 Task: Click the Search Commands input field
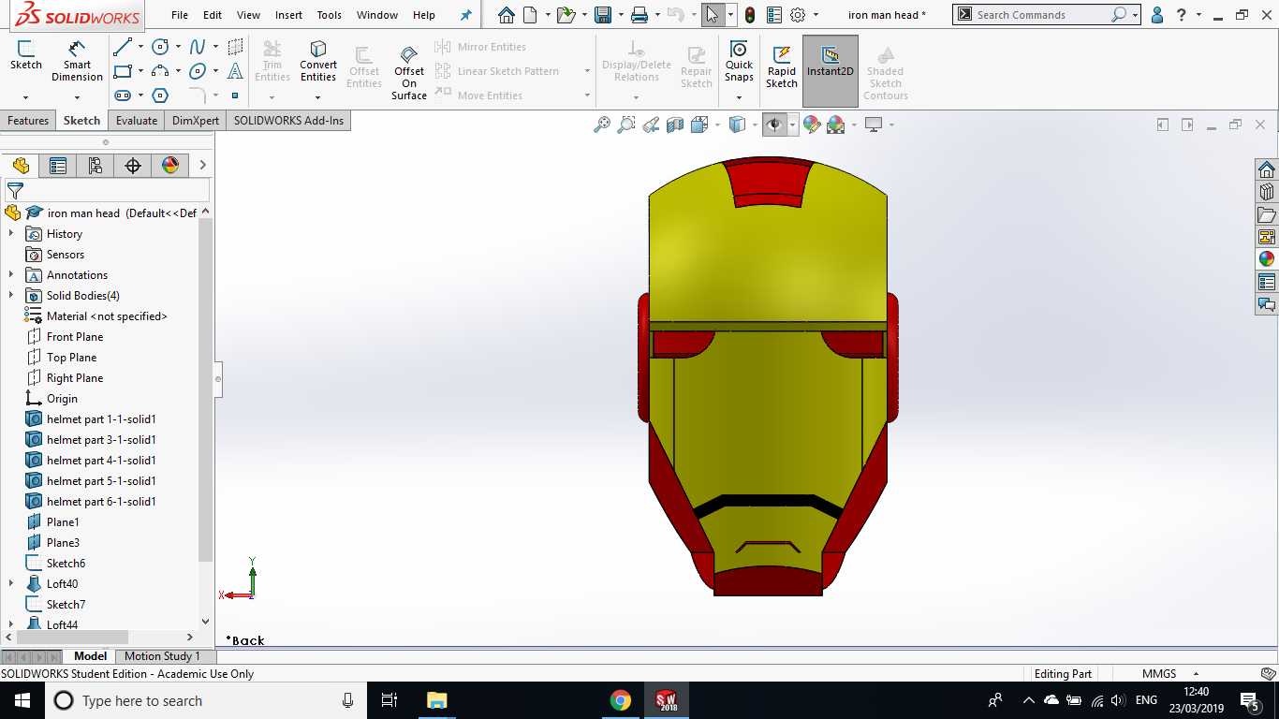pyautogui.click(x=1039, y=15)
